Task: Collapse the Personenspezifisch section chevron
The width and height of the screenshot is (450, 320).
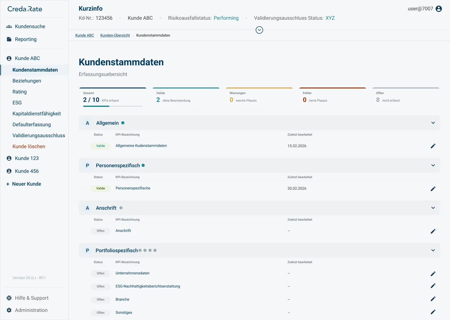Action: [x=433, y=165]
